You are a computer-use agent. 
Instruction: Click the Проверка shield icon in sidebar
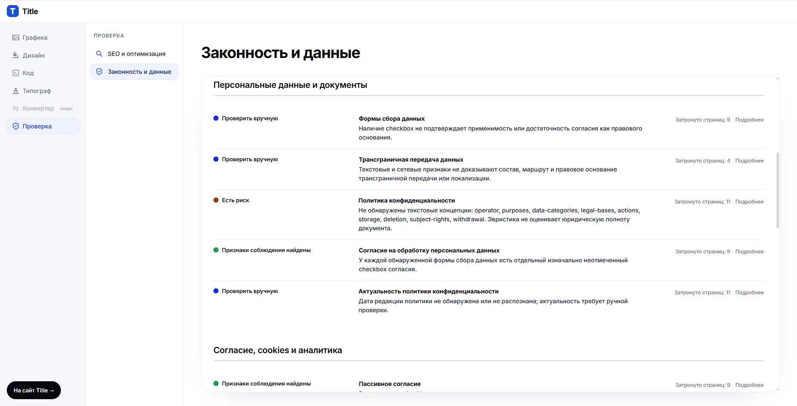(x=16, y=126)
